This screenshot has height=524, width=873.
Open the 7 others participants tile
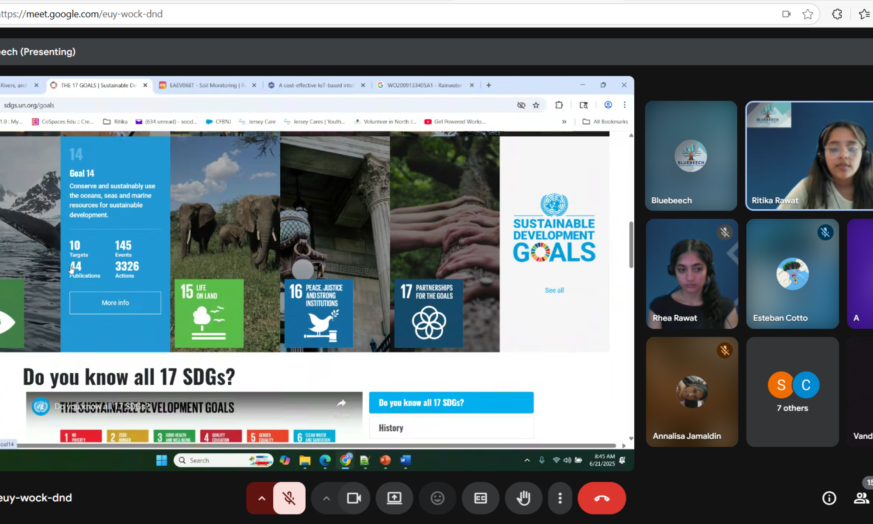792,392
